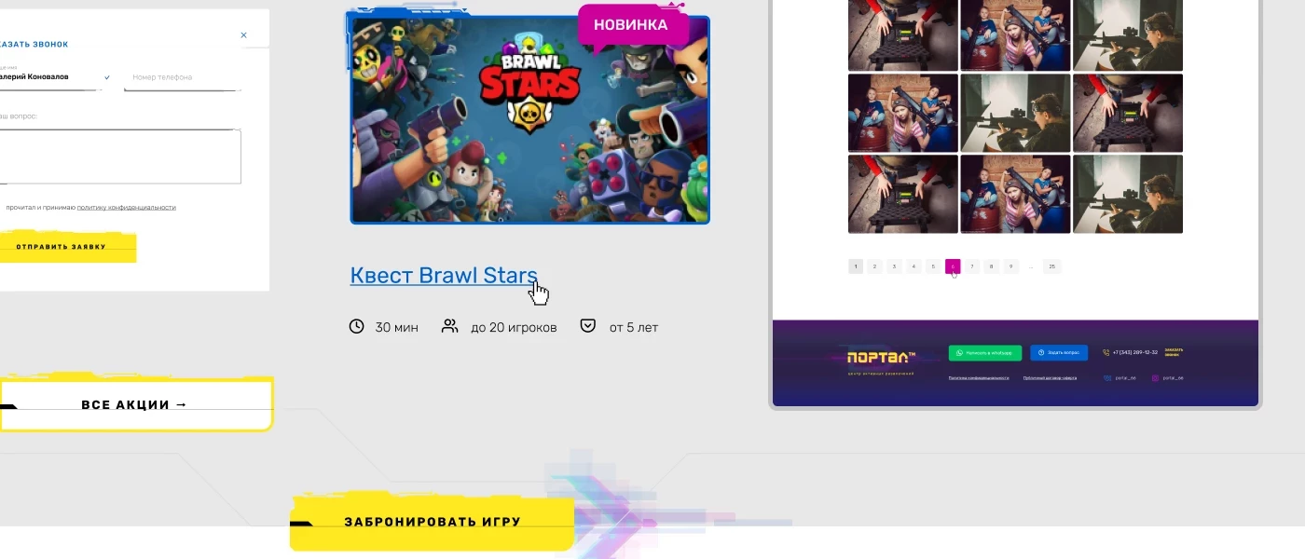Open the Brawl Stars quest cover image

(529, 120)
